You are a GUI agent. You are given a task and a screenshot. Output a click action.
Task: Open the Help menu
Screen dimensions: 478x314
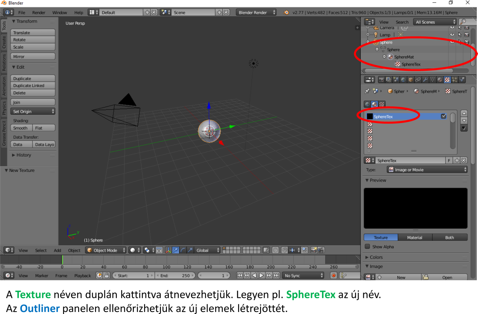tap(79, 13)
